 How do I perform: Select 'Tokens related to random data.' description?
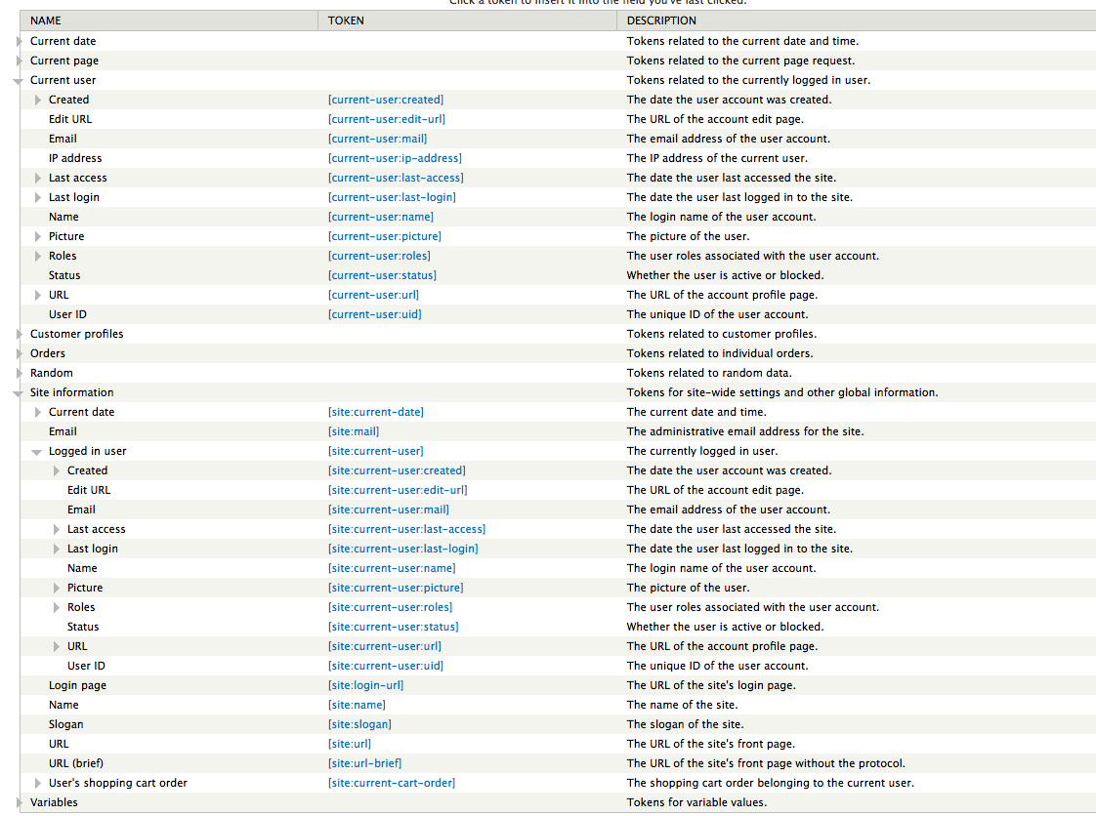(x=709, y=373)
